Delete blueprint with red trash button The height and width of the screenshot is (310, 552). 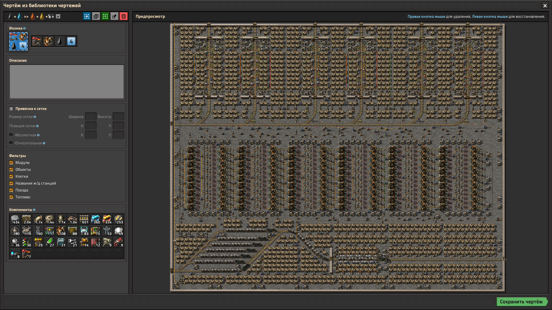pos(124,16)
